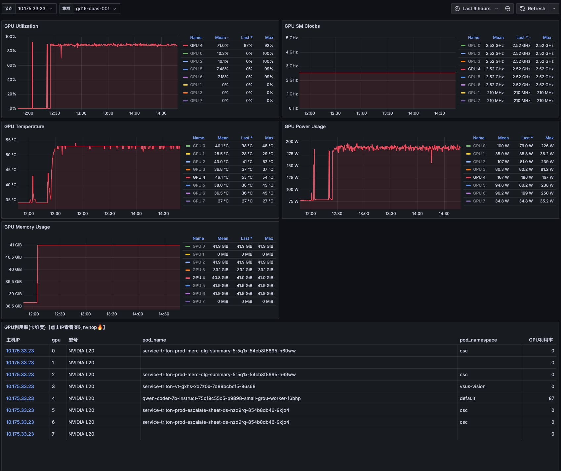This screenshot has width=561, height=471.
Task: Open the GPU利用率(卡维度) table panel title menu
Action: point(55,327)
